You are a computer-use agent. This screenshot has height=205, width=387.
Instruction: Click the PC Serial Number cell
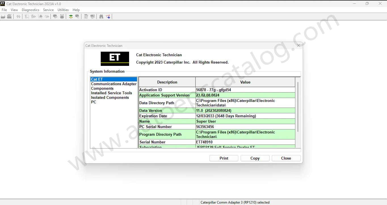coord(167,127)
